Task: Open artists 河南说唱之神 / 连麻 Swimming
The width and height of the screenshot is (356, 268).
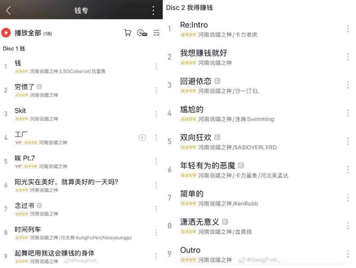Action: (236, 119)
